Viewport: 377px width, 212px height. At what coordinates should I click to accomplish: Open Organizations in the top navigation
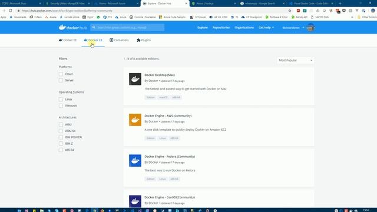tap(244, 28)
